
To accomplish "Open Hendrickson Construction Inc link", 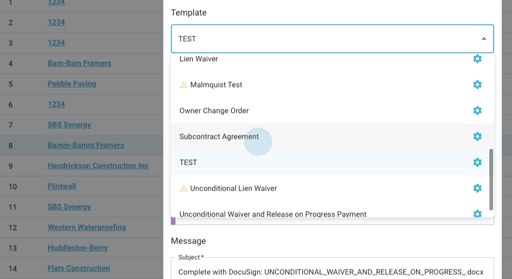I will click(98, 166).
